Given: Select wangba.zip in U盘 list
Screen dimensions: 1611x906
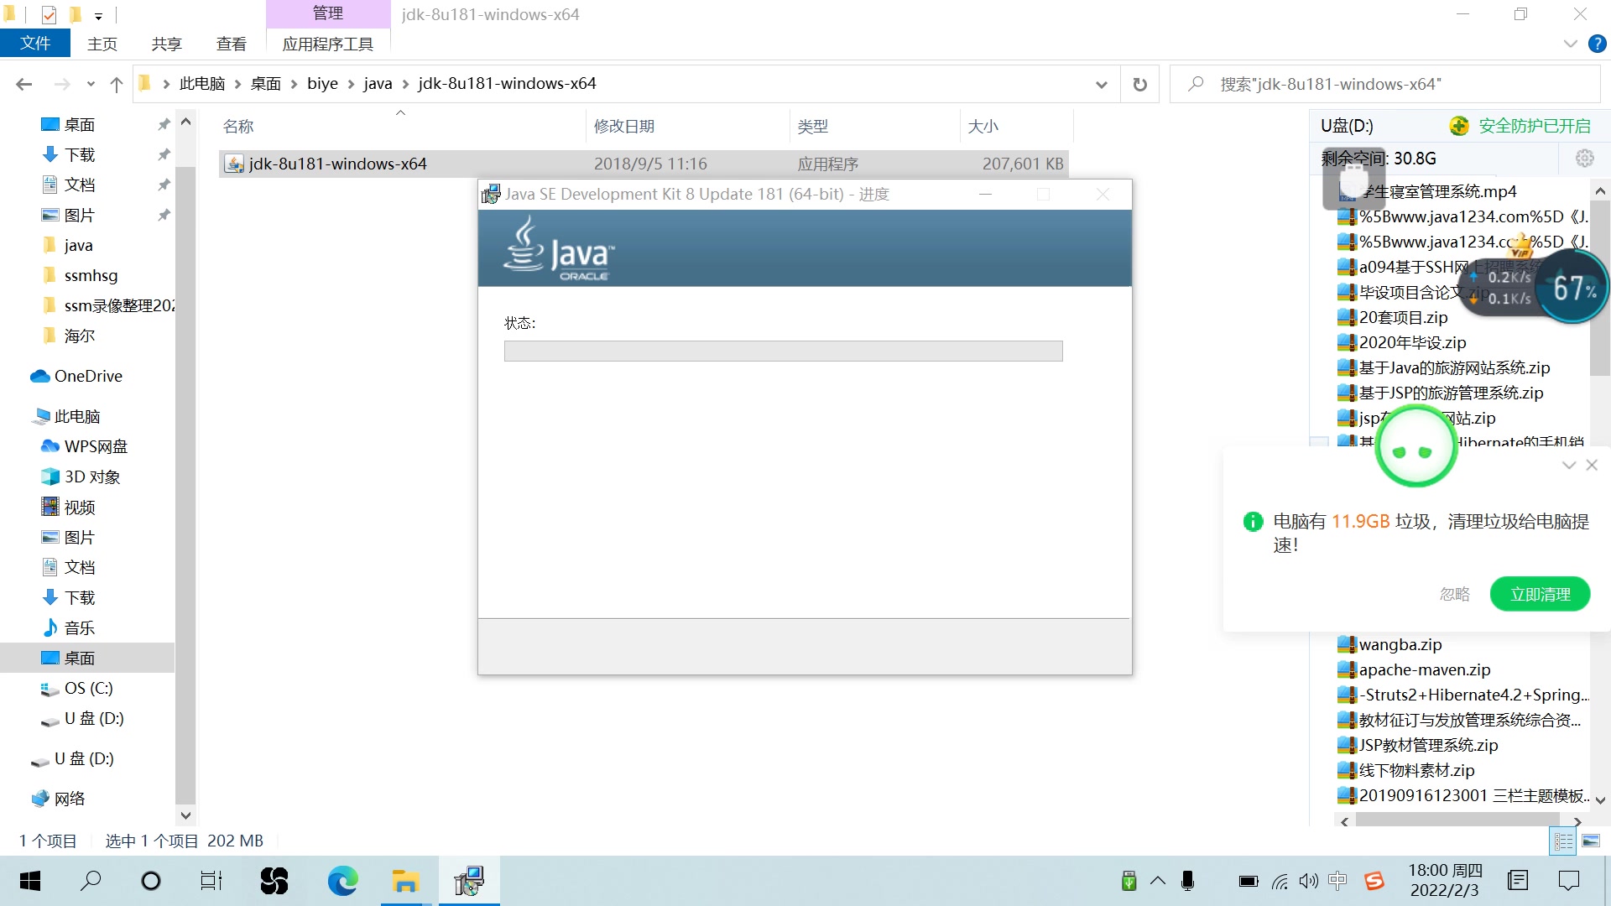Looking at the screenshot, I should (x=1400, y=644).
